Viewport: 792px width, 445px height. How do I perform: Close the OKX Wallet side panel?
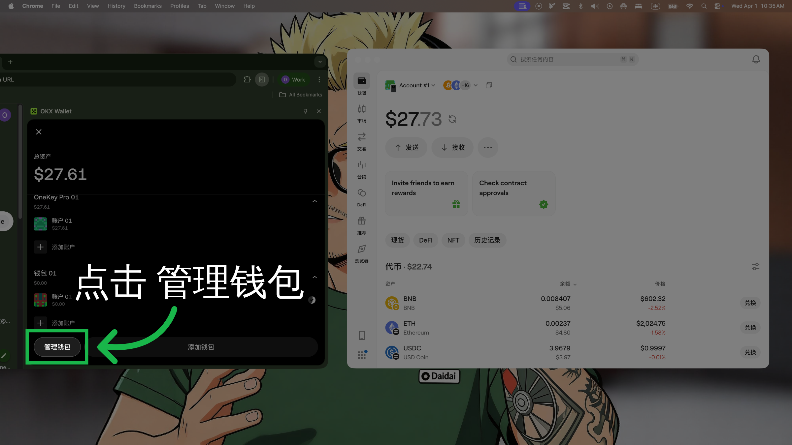(319, 111)
